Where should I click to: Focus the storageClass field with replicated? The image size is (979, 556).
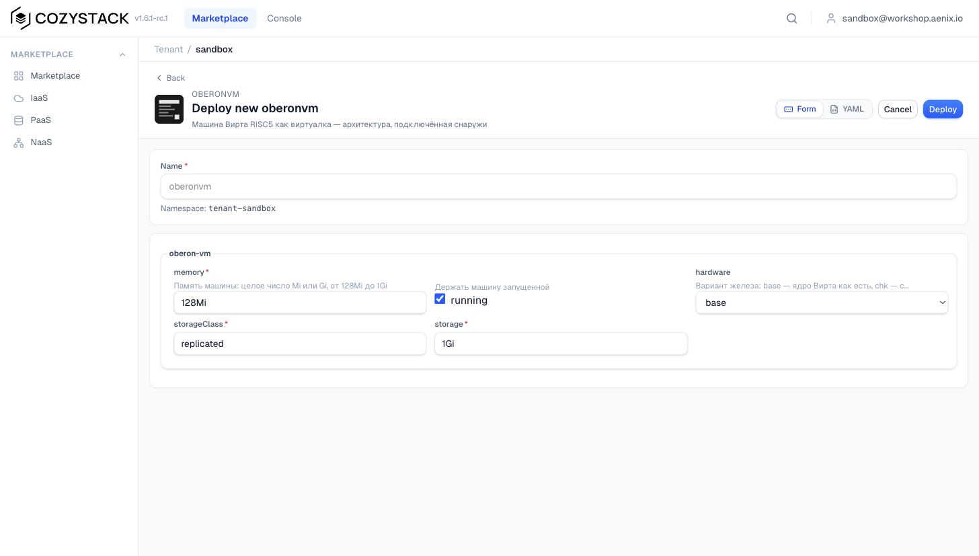pyautogui.click(x=300, y=344)
